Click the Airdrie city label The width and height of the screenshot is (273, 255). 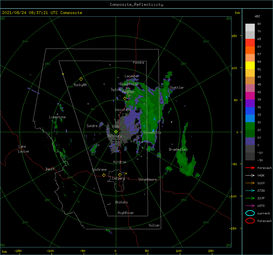tap(120, 162)
